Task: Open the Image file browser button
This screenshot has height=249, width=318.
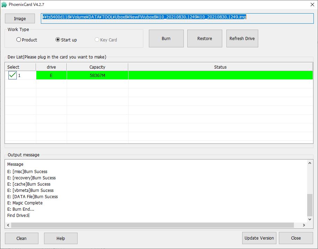Action: coord(20,18)
